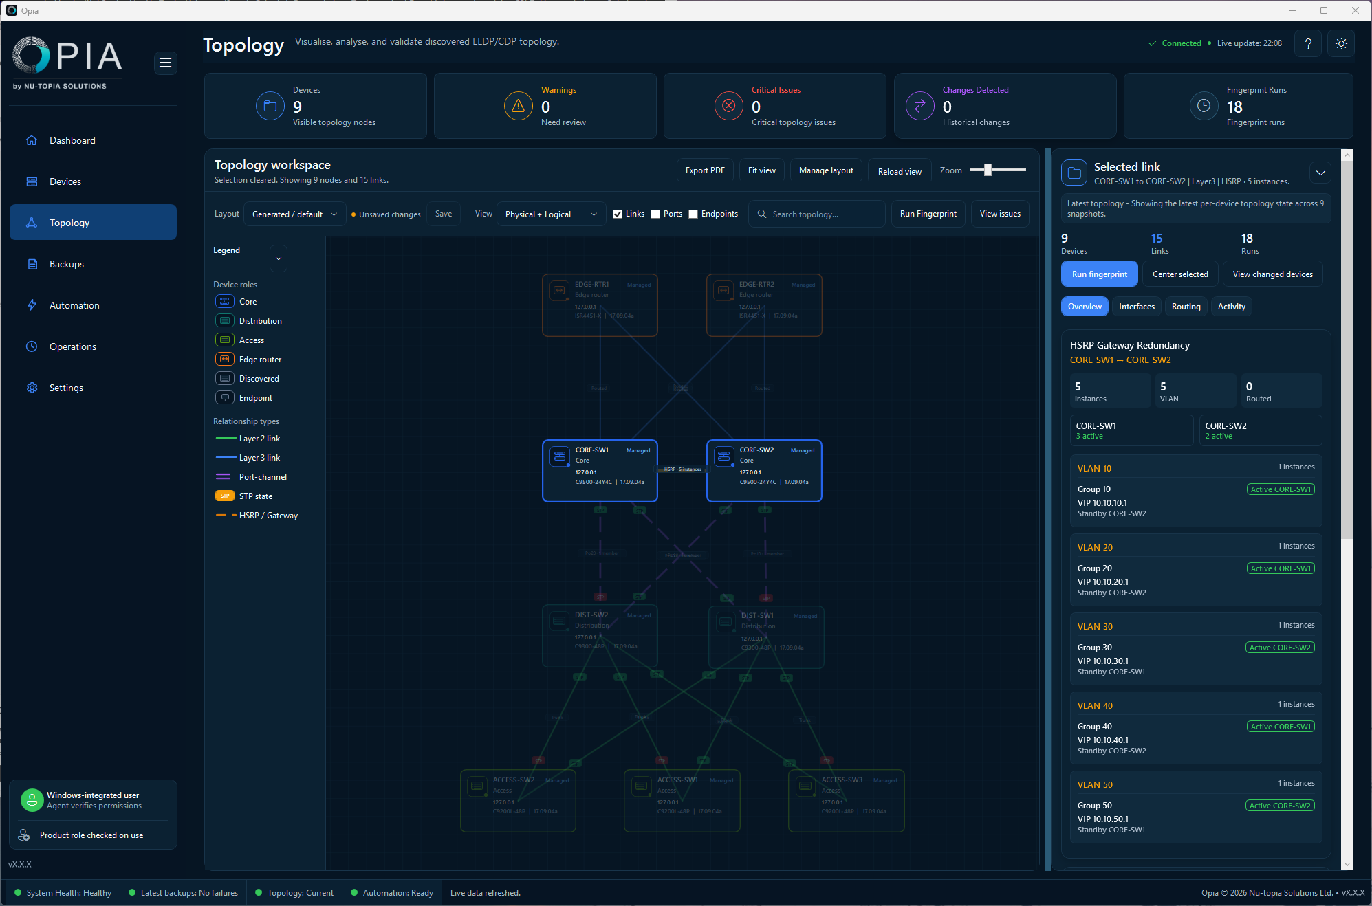Click the Fit view button
Image resolution: width=1372 pixels, height=906 pixels.
pos(761,170)
